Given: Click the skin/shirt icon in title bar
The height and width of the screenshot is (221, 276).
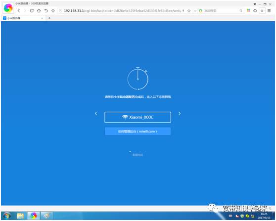Looking at the screenshot, I should click(x=255, y=4).
